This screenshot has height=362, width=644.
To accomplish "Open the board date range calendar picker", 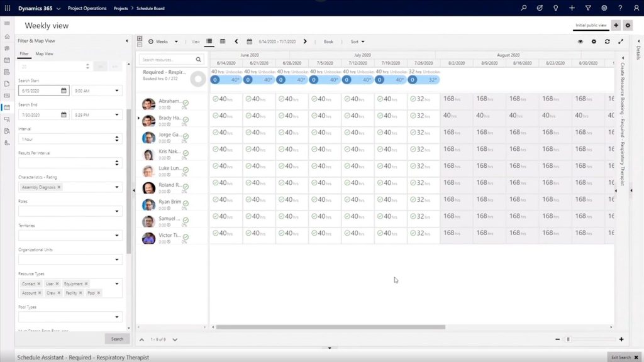I will point(249,41).
